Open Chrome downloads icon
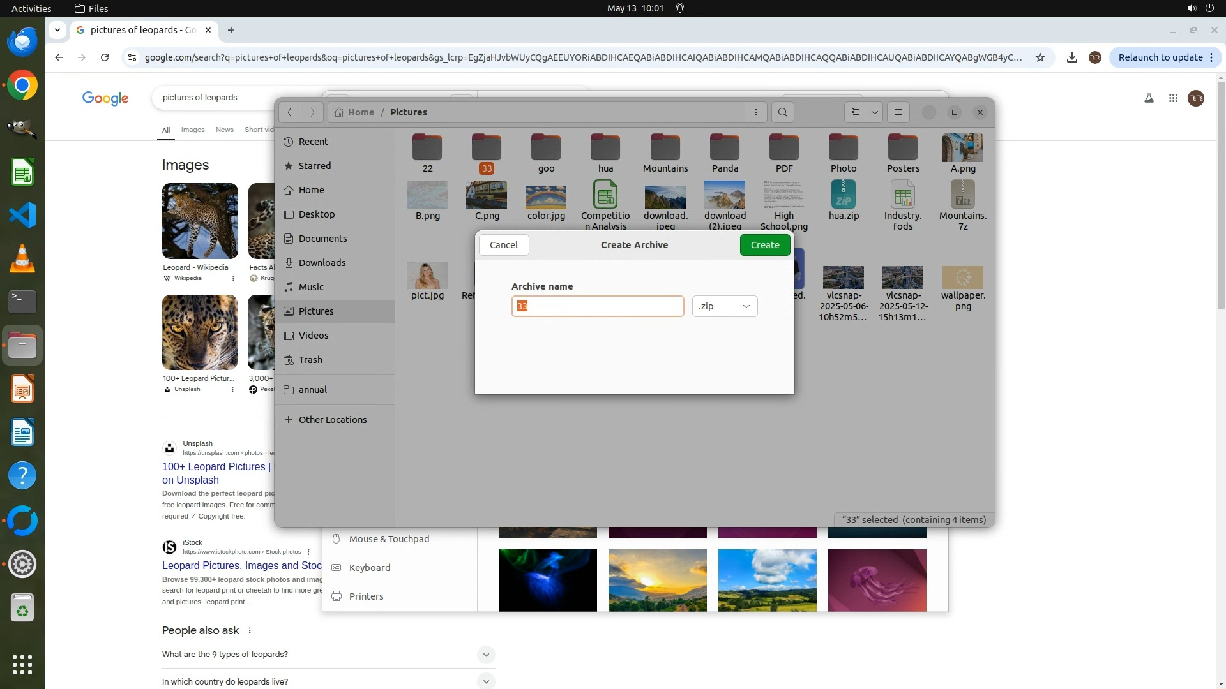Viewport: 1226px width, 689px height. [1072, 57]
